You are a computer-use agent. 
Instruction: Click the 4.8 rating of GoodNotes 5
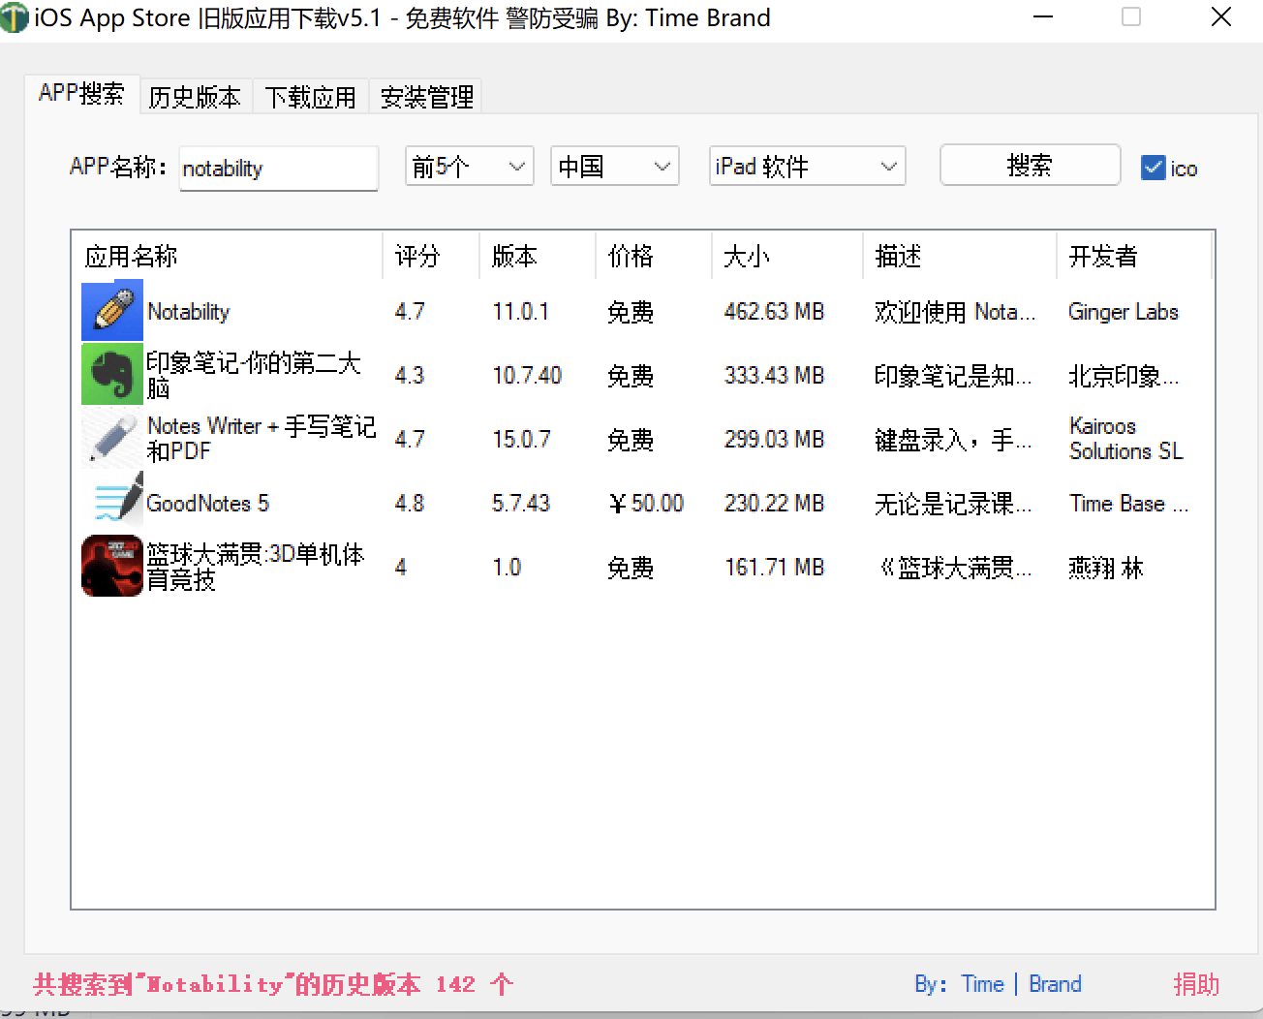tap(410, 504)
